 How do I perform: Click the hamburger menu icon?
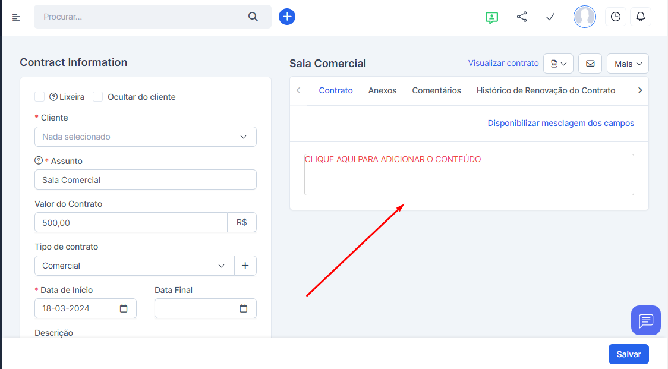(x=16, y=17)
